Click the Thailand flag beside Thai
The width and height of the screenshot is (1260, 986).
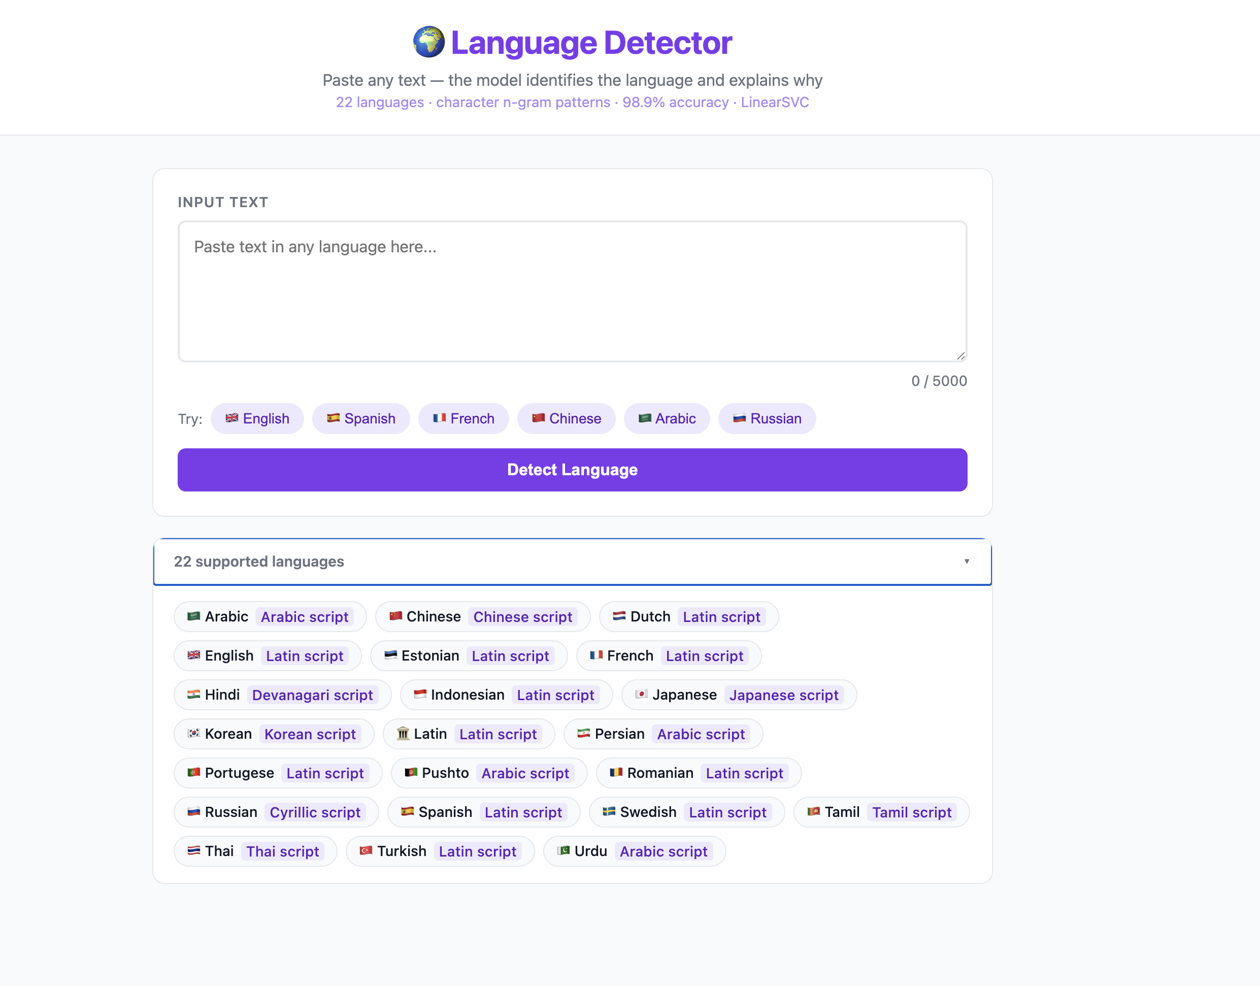[x=194, y=850]
